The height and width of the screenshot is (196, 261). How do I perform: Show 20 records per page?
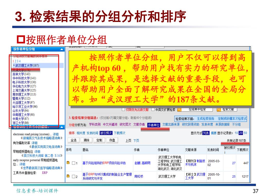point(241,133)
